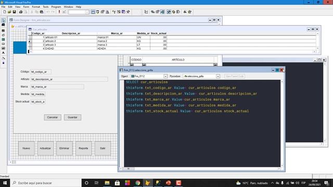
Task: Open the Program menu
Action: click(x=56, y=7)
